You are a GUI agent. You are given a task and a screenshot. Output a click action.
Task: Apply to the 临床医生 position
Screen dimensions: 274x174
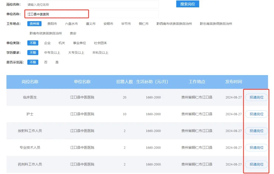pyautogui.click(x=256, y=97)
